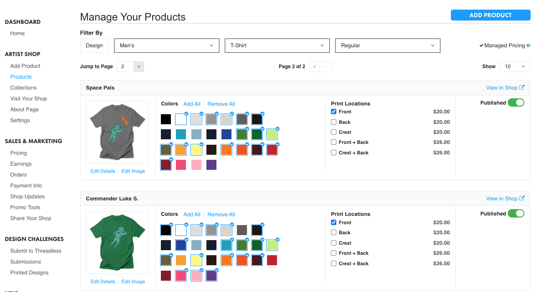Click the previous page chevron near Page 2 of 2
The image size is (534, 292).
(315, 67)
